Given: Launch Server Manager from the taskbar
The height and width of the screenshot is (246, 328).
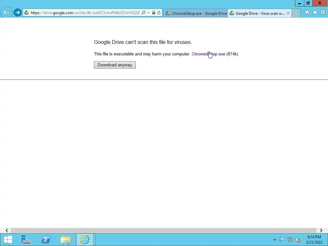Looking at the screenshot, I should 26,240.
